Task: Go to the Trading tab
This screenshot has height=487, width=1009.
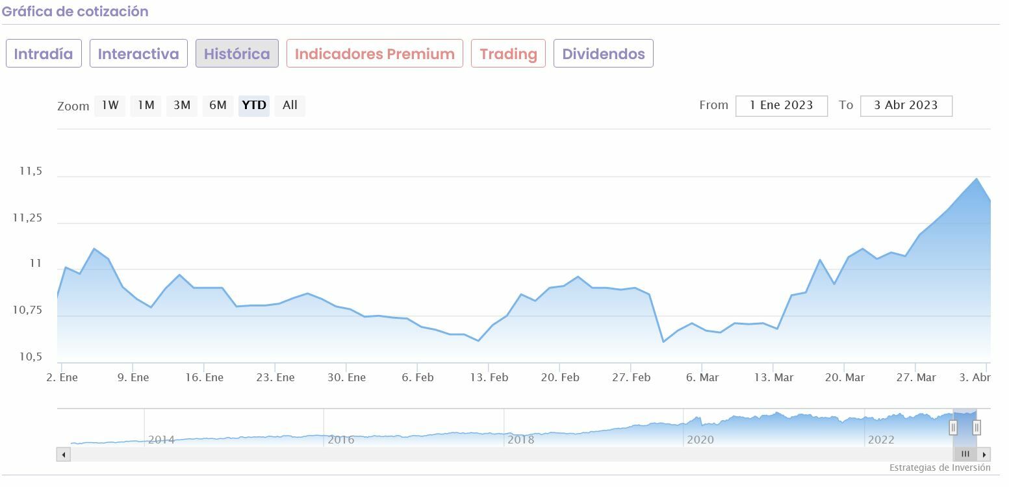Action: [508, 54]
